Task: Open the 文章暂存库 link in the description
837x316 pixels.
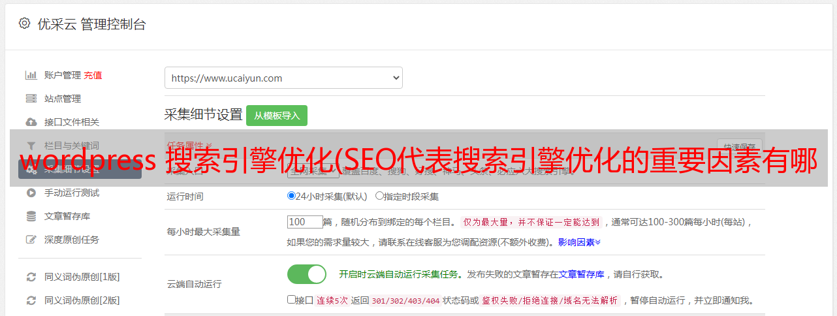Action: (581, 274)
